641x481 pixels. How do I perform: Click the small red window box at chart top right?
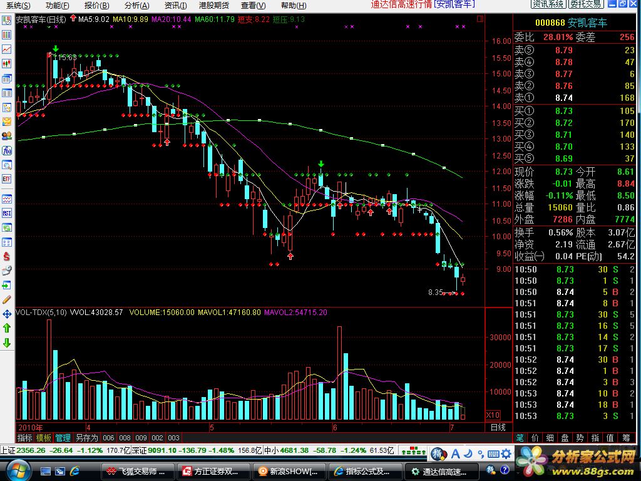point(480,19)
